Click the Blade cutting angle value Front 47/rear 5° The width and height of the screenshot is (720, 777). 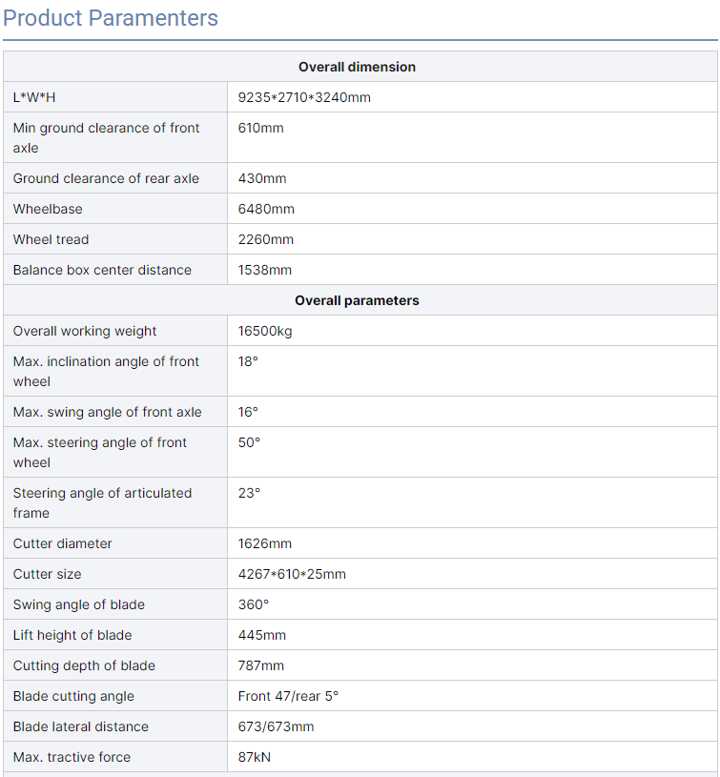pyautogui.click(x=288, y=696)
